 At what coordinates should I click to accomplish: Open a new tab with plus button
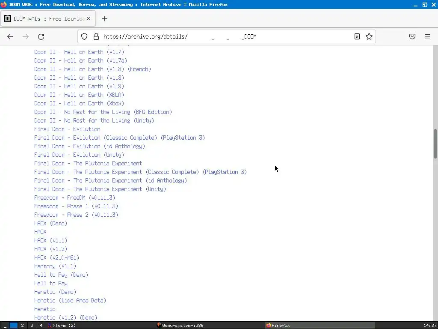pyautogui.click(x=104, y=19)
